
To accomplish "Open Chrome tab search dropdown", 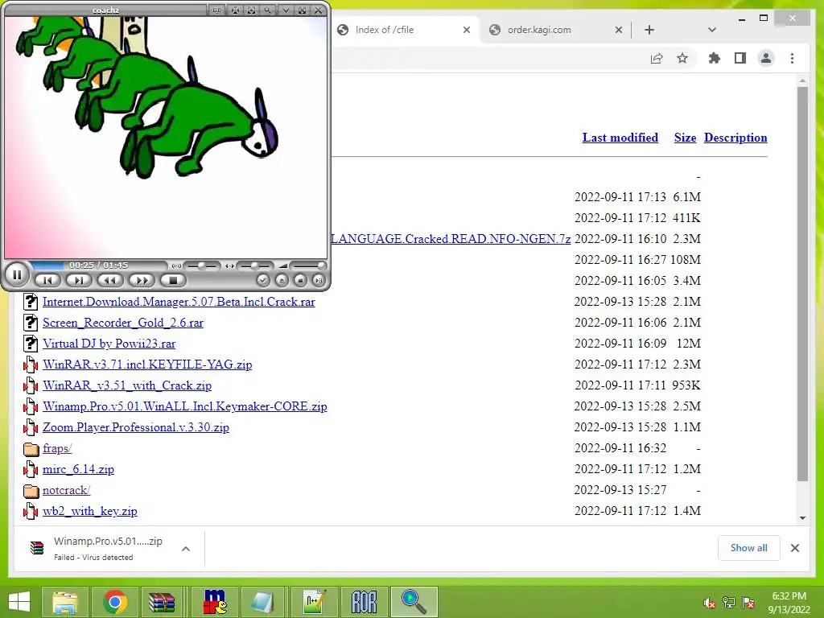I will click(x=712, y=30).
